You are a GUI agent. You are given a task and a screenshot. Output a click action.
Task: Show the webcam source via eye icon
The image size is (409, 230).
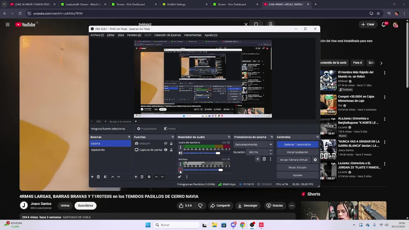tap(166, 143)
